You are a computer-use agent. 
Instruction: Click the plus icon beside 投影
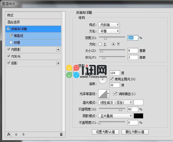point(58,63)
